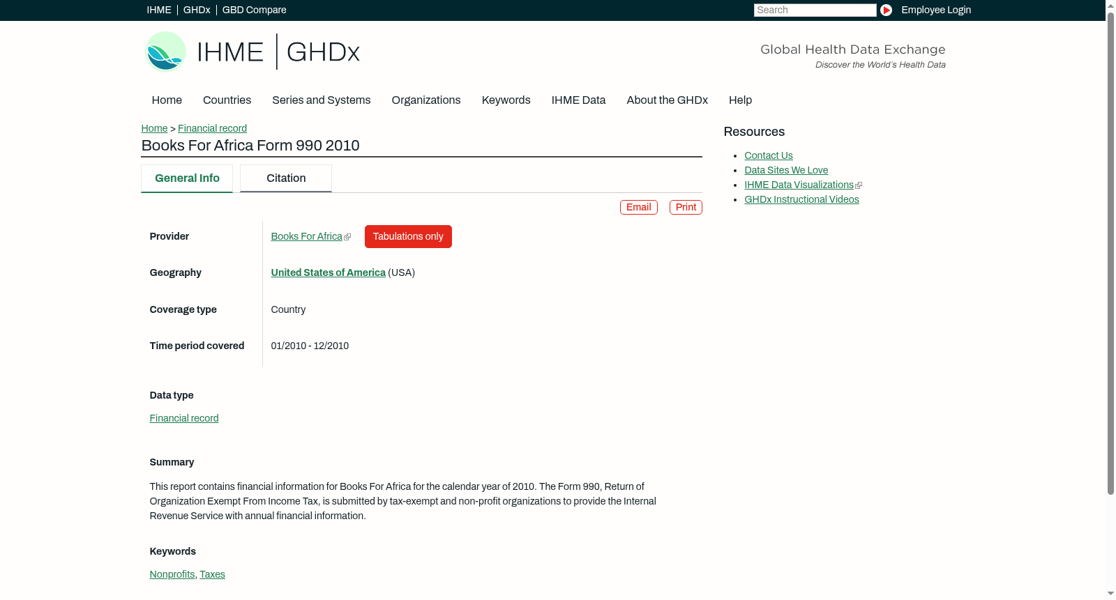Image resolution: width=1116 pixels, height=600 pixels.
Task: Open About the GHDx menu
Action: pyautogui.click(x=667, y=100)
